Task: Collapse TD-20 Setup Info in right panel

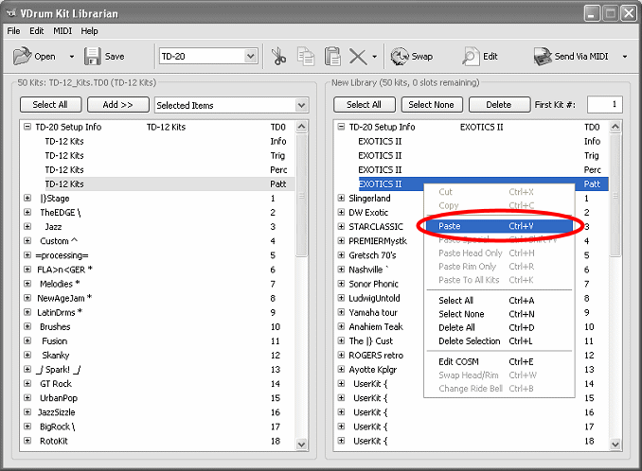Action: coord(341,127)
